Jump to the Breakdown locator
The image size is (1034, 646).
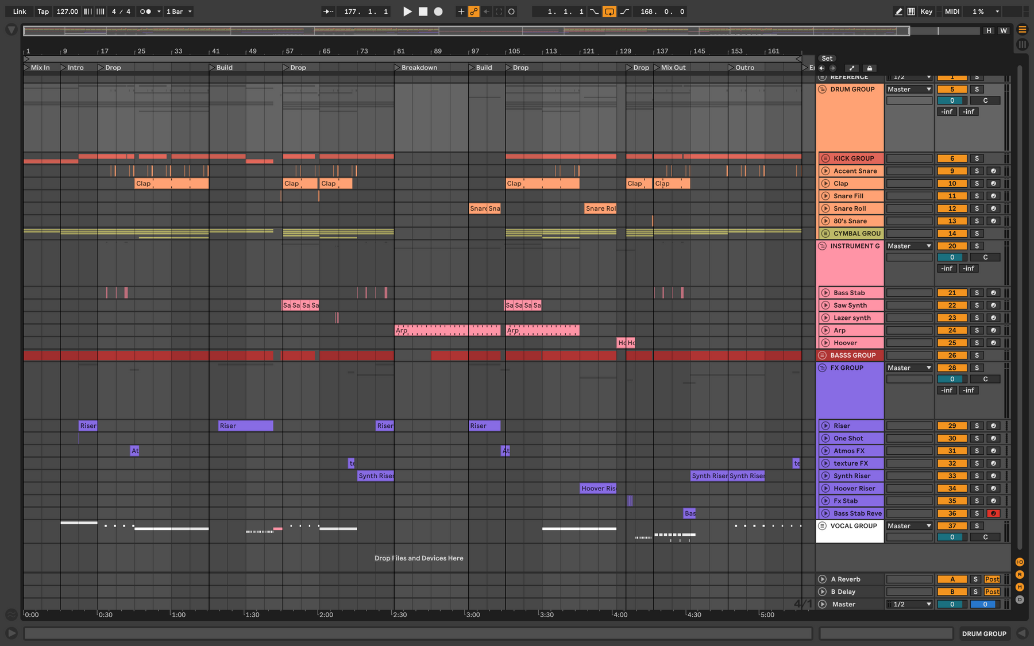415,68
